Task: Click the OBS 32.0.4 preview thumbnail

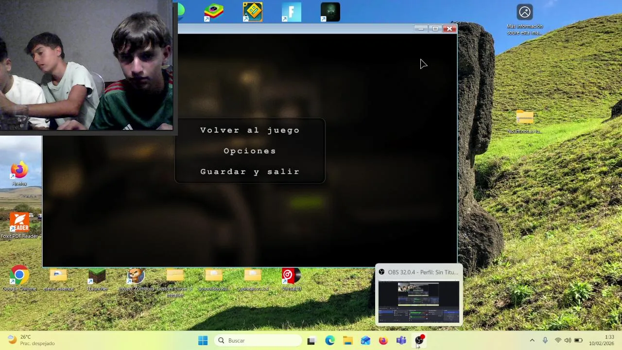Action: click(x=418, y=301)
